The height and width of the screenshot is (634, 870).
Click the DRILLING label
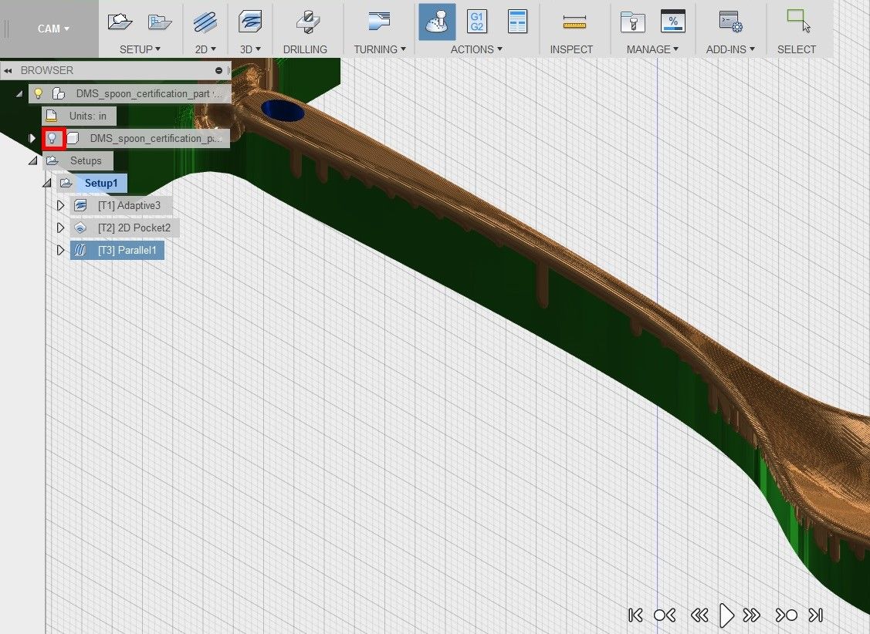click(305, 49)
